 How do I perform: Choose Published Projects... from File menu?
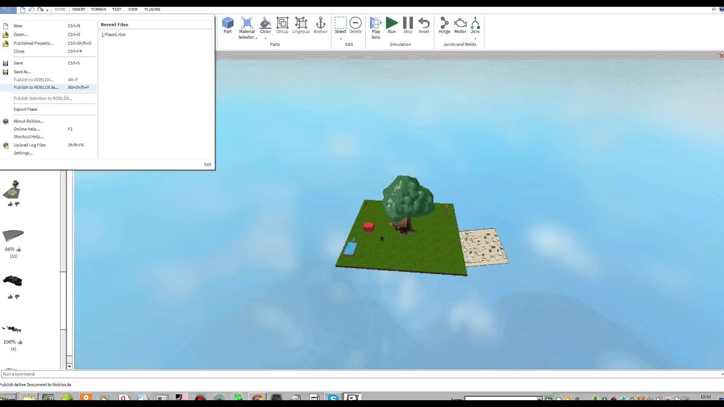pos(49,43)
